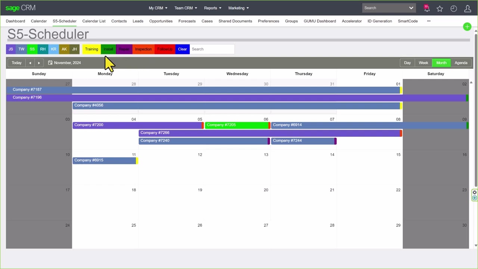Viewport: 478px width, 269px height.
Task: Filter by orange Inspection type
Action: click(143, 49)
